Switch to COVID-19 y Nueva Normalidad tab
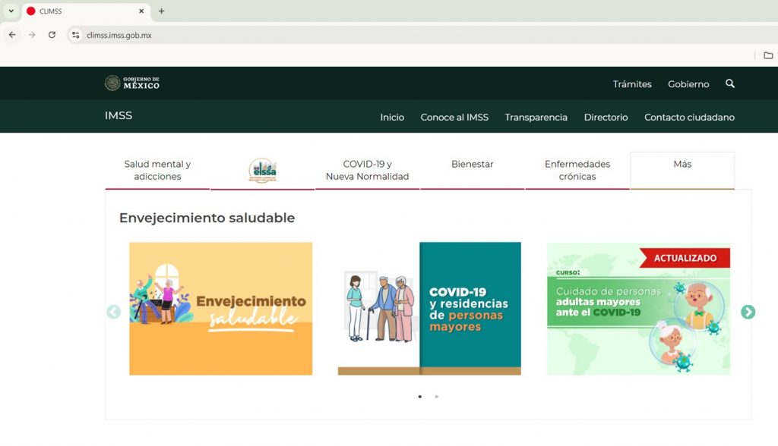778x446 pixels. click(x=367, y=170)
